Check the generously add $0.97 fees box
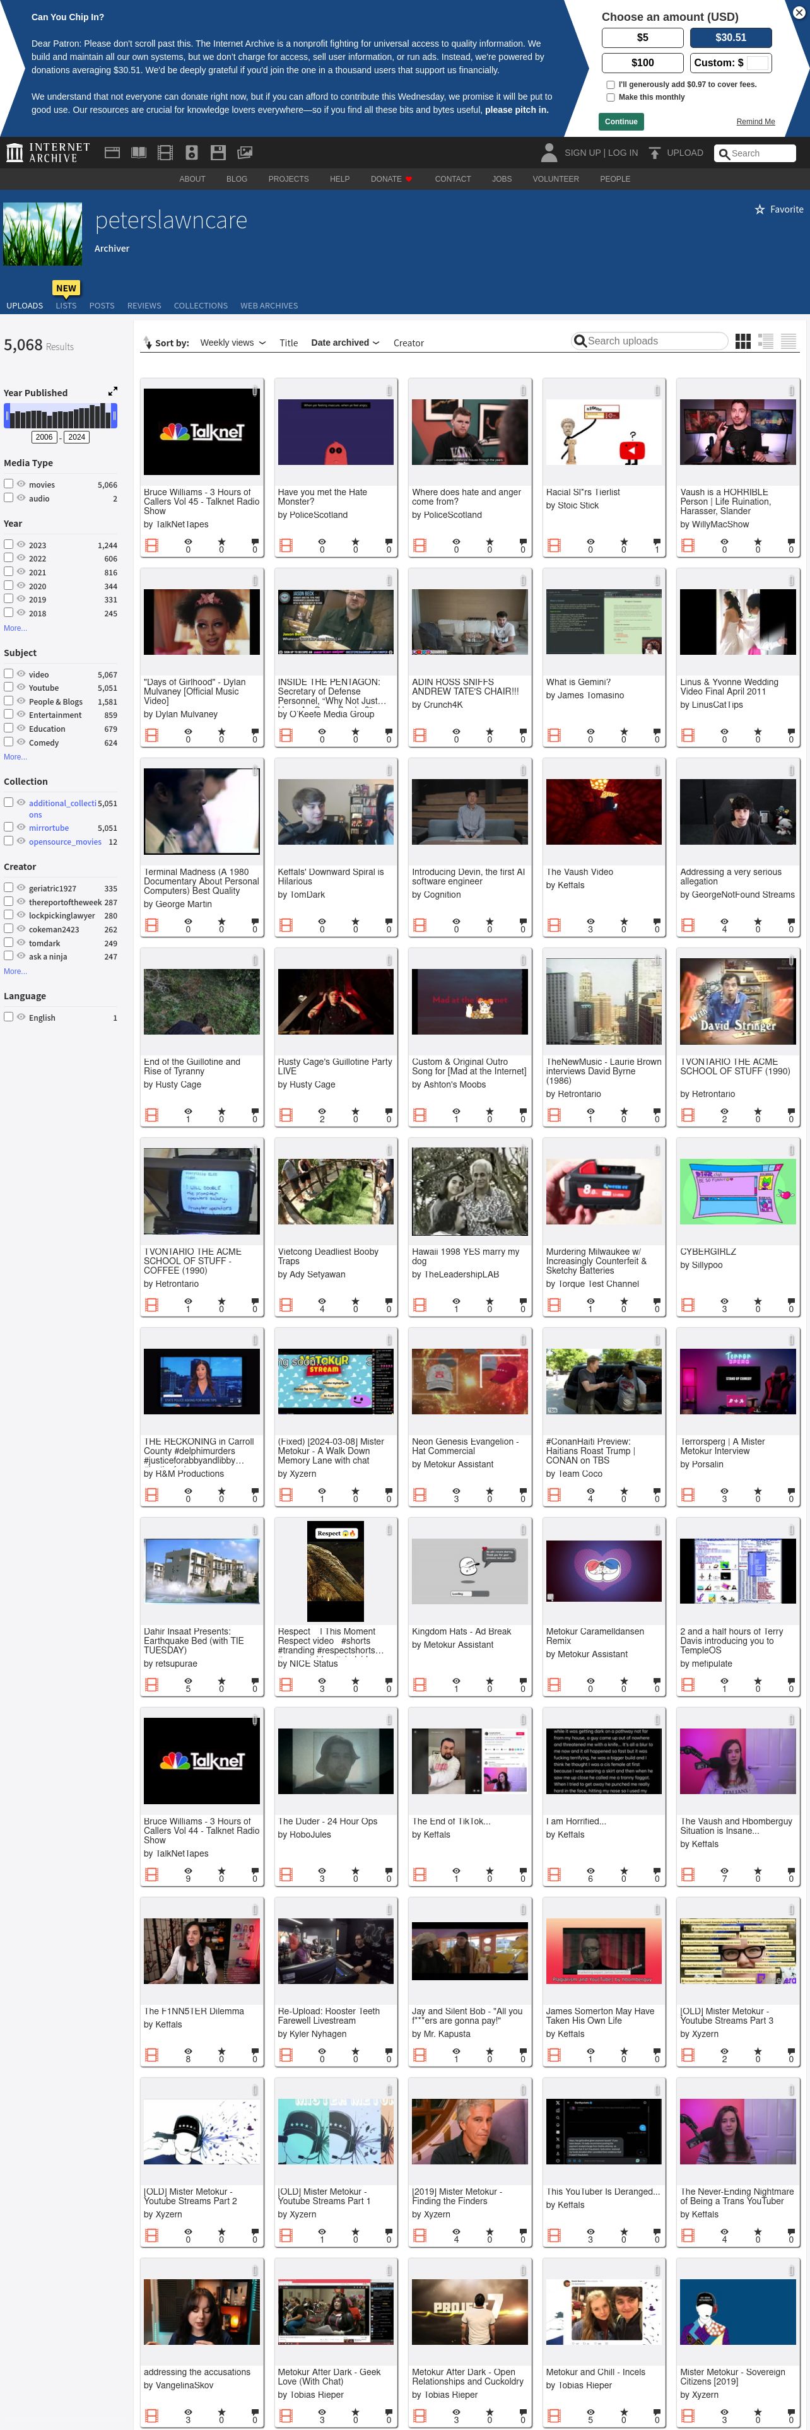 click(611, 85)
